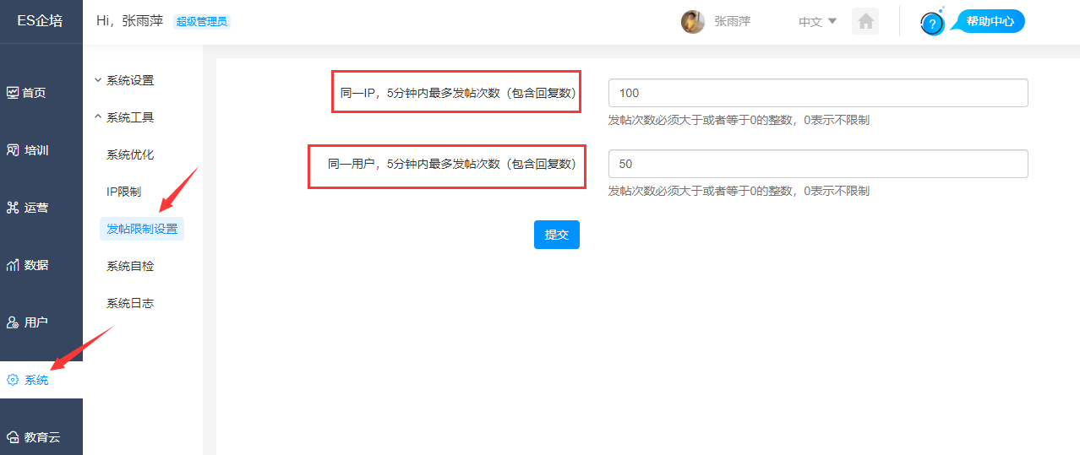Click the user avatar photo of 张雨萍
The height and width of the screenshot is (455, 1080).
pyautogui.click(x=693, y=22)
